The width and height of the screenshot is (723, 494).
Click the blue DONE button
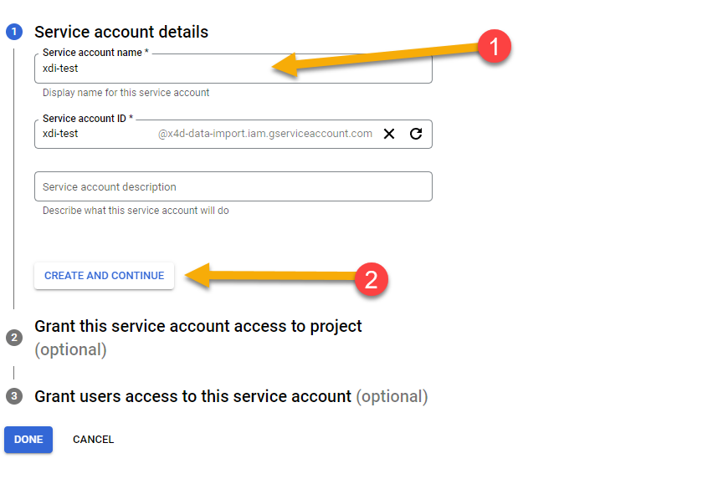28,440
